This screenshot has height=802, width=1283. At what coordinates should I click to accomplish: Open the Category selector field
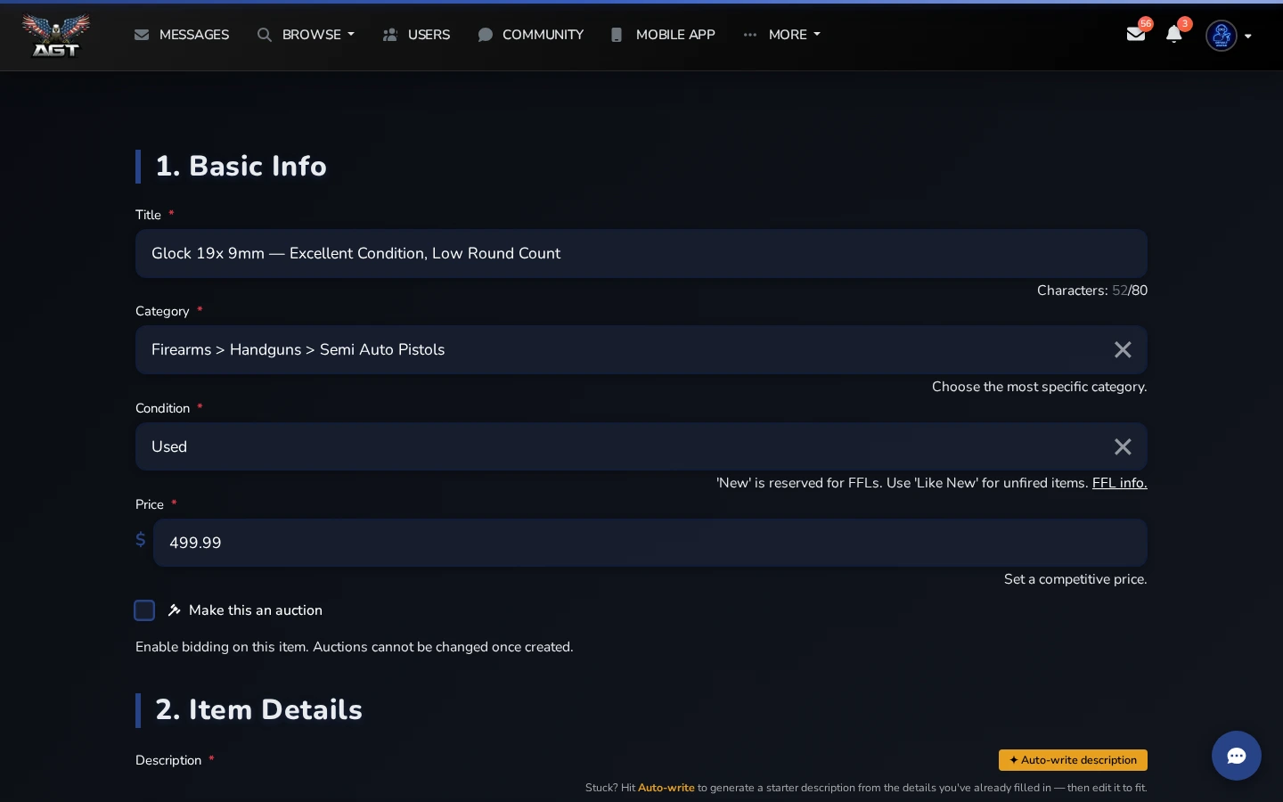pyautogui.click(x=641, y=350)
